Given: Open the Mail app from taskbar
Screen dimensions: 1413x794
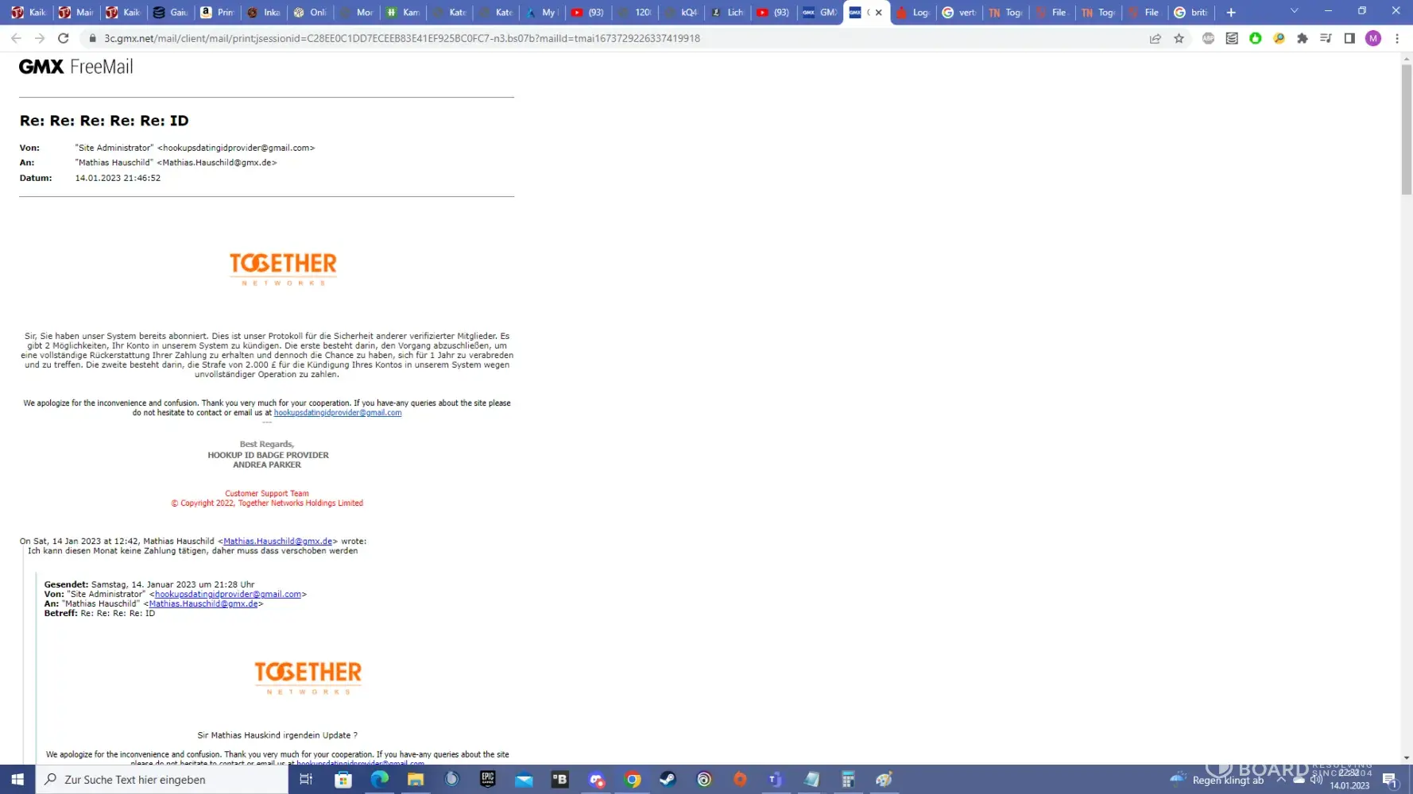Looking at the screenshot, I should pyautogui.click(x=524, y=780).
